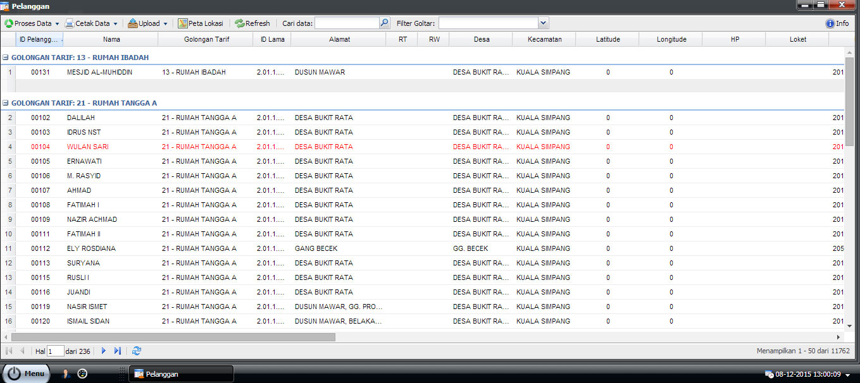Open the Filter Goltar combo box arrow
The width and height of the screenshot is (860, 383).
click(543, 23)
